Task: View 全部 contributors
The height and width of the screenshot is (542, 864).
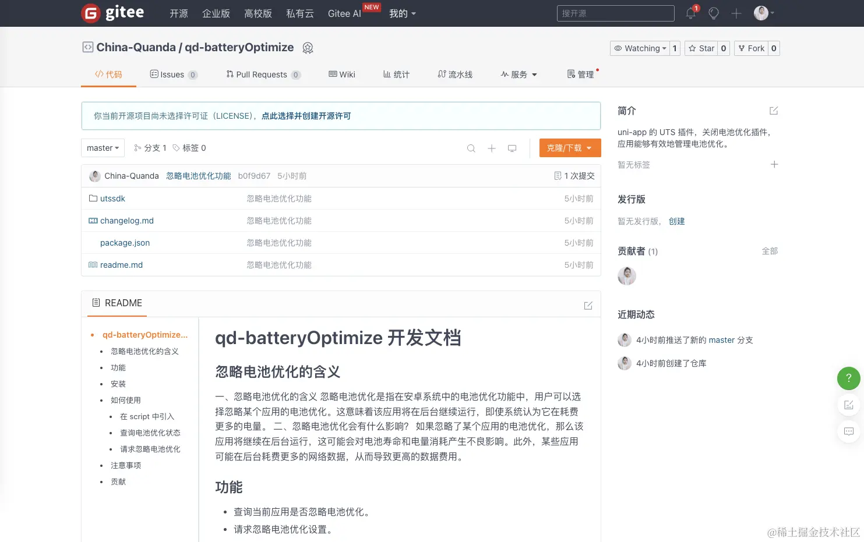Action: pos(770,251)
